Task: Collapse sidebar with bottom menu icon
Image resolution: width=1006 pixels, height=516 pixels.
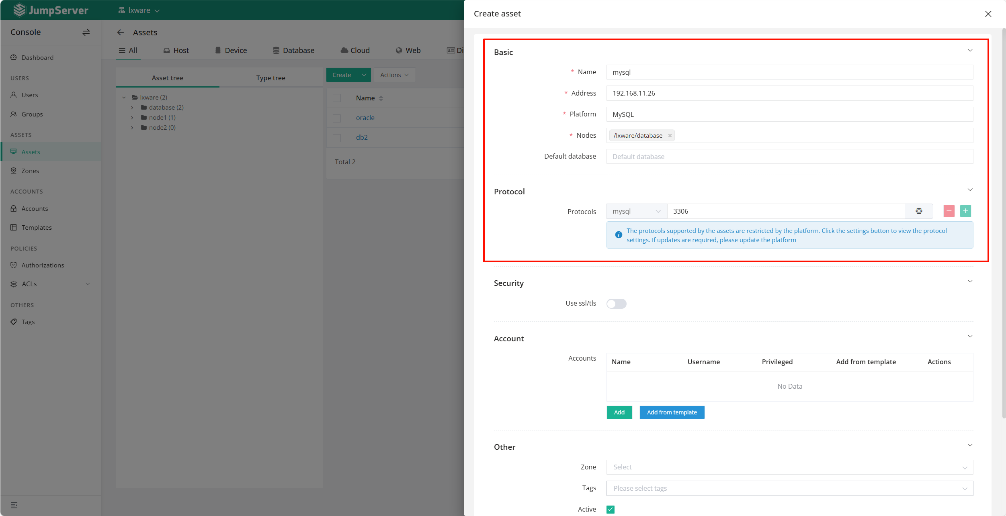Action: click(x=14, y=505)
